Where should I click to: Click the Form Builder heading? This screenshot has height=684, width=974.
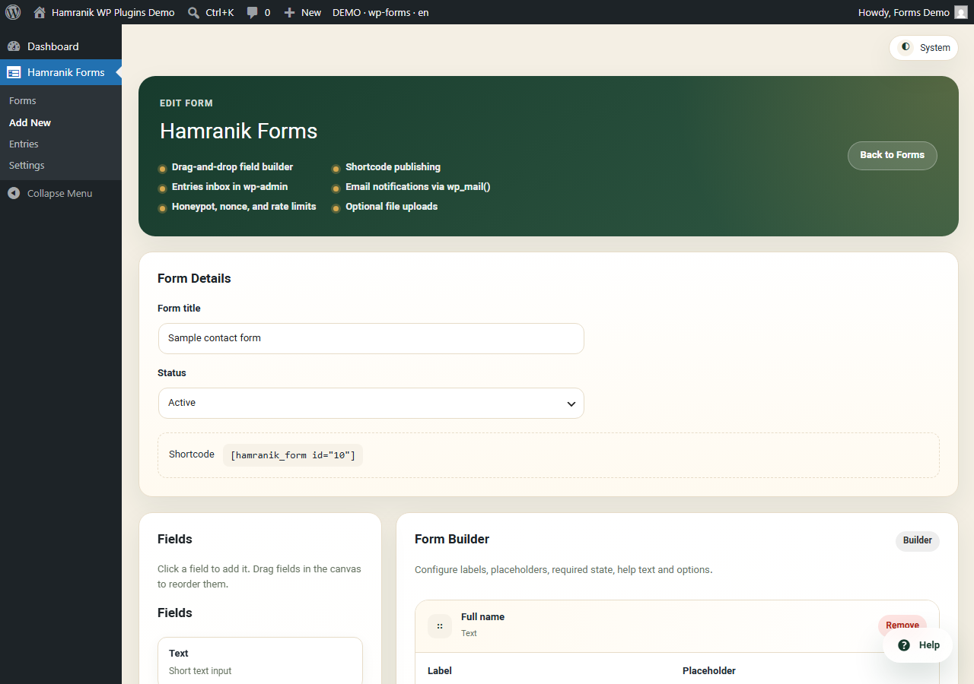click(452, 539)
